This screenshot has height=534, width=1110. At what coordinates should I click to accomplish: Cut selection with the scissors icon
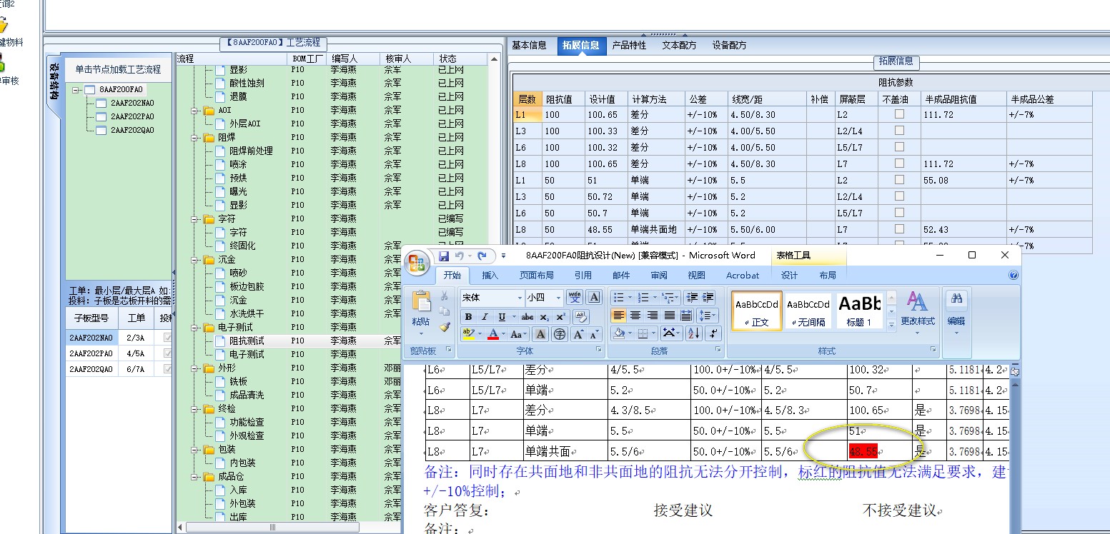pos(445,296)
